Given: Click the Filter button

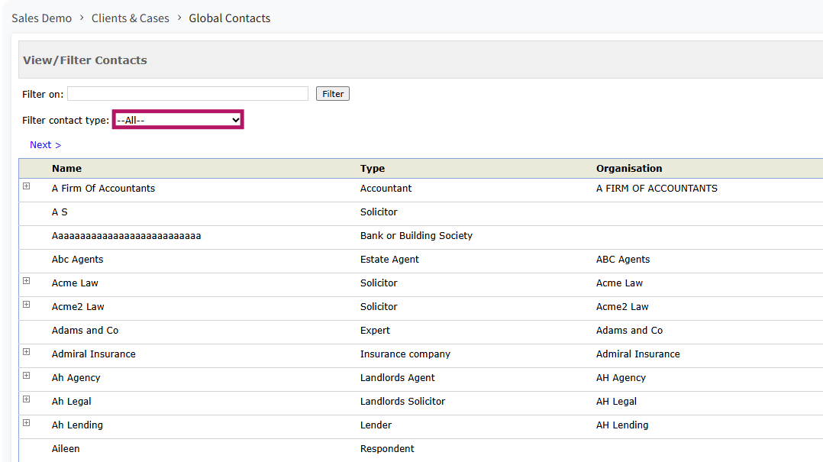Looking at the screenshot, I should [333, 93].
